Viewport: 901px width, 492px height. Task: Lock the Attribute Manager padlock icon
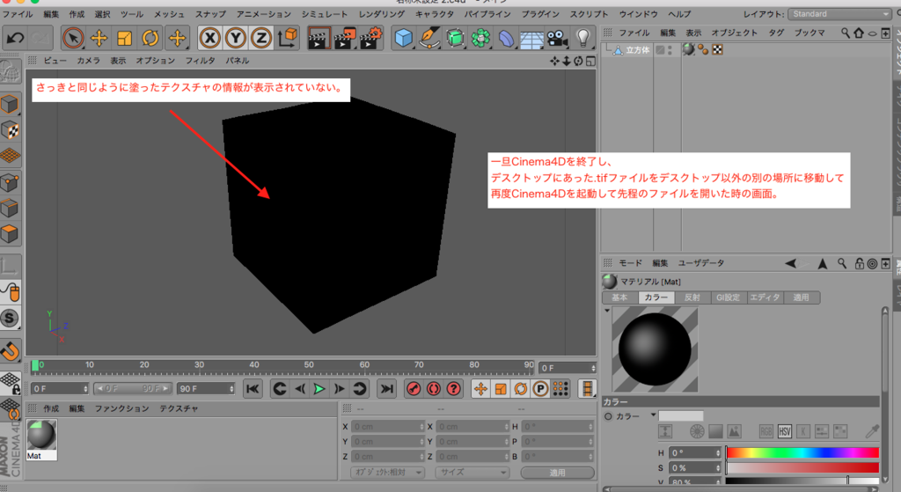click(x=859, y=263)
